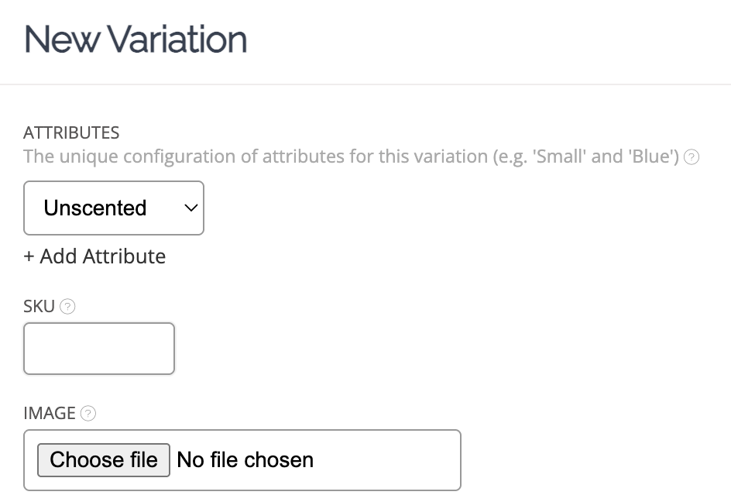This screenshot has width=731, height=502.
Task: Select the 'Unscented' text in the combo box
Action: pos(95,208)
